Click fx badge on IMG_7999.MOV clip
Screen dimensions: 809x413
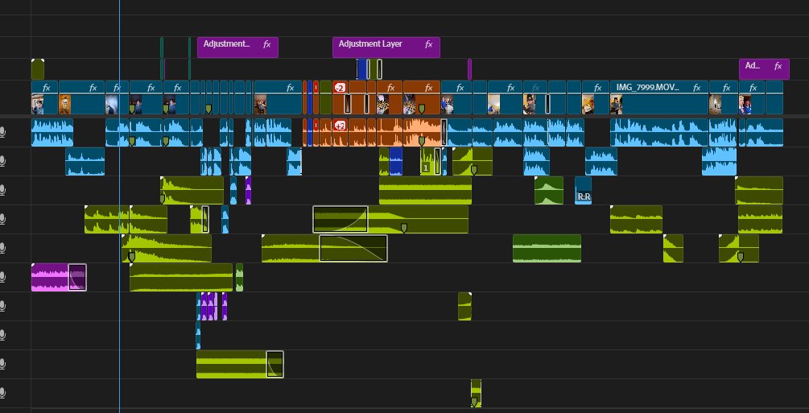[x=696, y=88]
